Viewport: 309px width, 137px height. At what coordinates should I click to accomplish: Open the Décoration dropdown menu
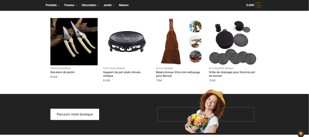click(91, 5)
